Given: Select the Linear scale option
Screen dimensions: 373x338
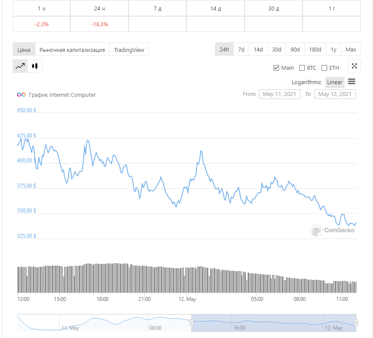Looking at the screenshot, I should (x=335, y=82).
